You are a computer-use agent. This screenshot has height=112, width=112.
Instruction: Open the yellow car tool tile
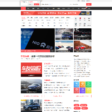tap(89, 91)
